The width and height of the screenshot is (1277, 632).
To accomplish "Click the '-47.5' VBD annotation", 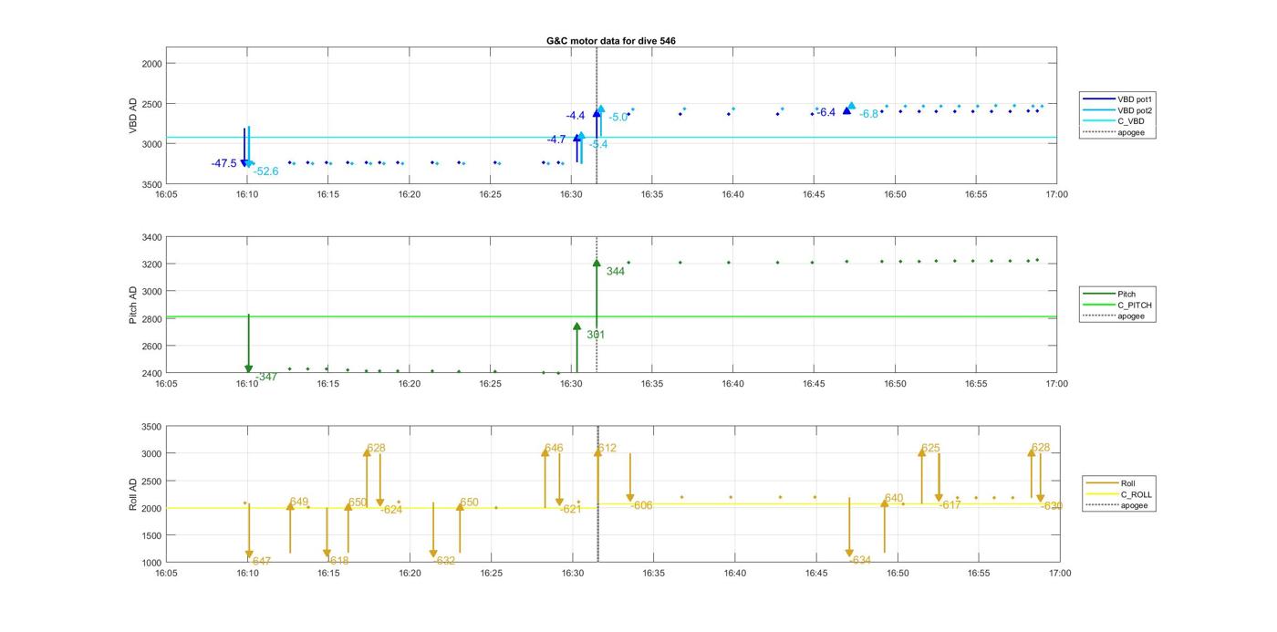I will 223,163.
